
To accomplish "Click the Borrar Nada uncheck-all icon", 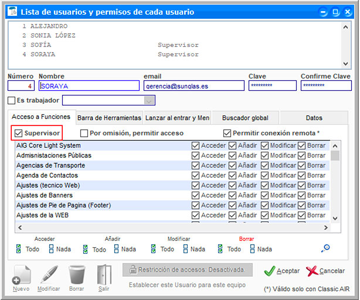I will [x=252, y=249].
